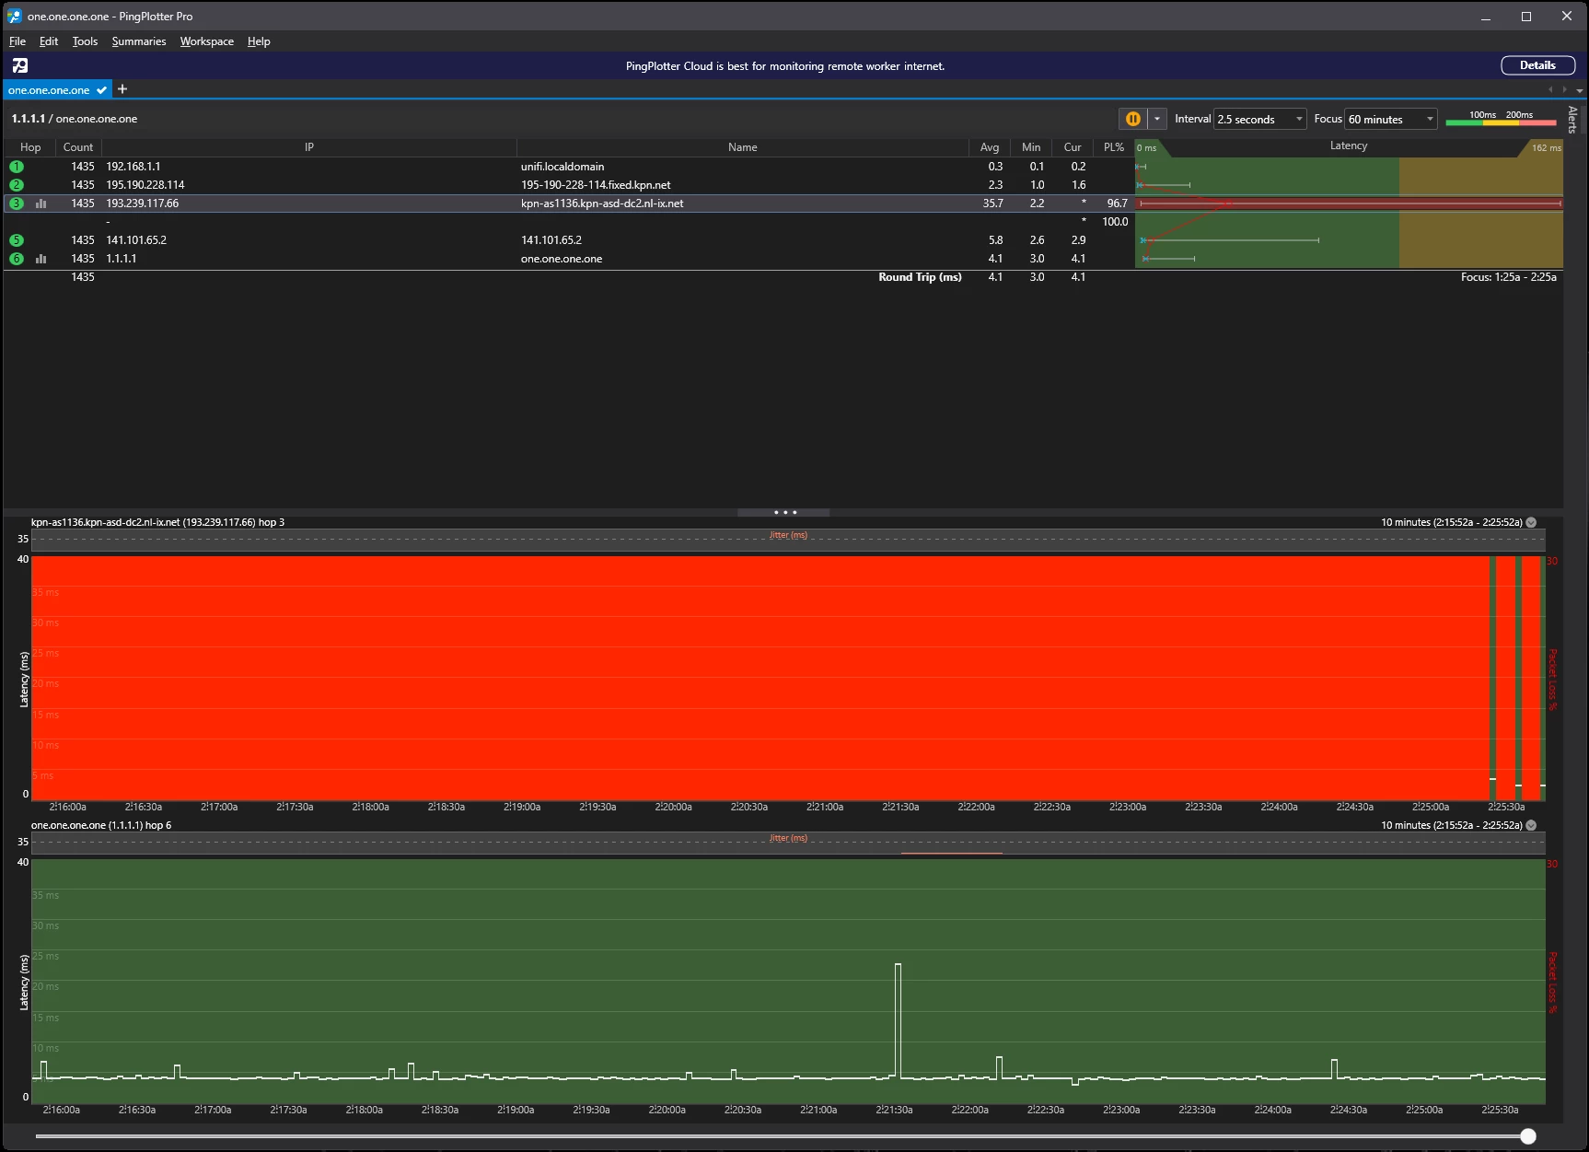Click the PingPlotter logo in the banner
Viewport: 1589px width, 1152px height.
tap(20, 65)
